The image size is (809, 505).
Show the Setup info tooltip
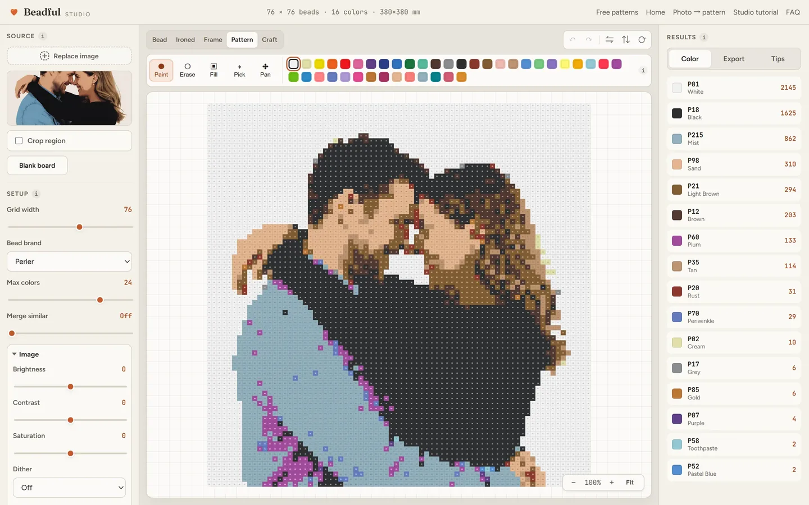36,194
